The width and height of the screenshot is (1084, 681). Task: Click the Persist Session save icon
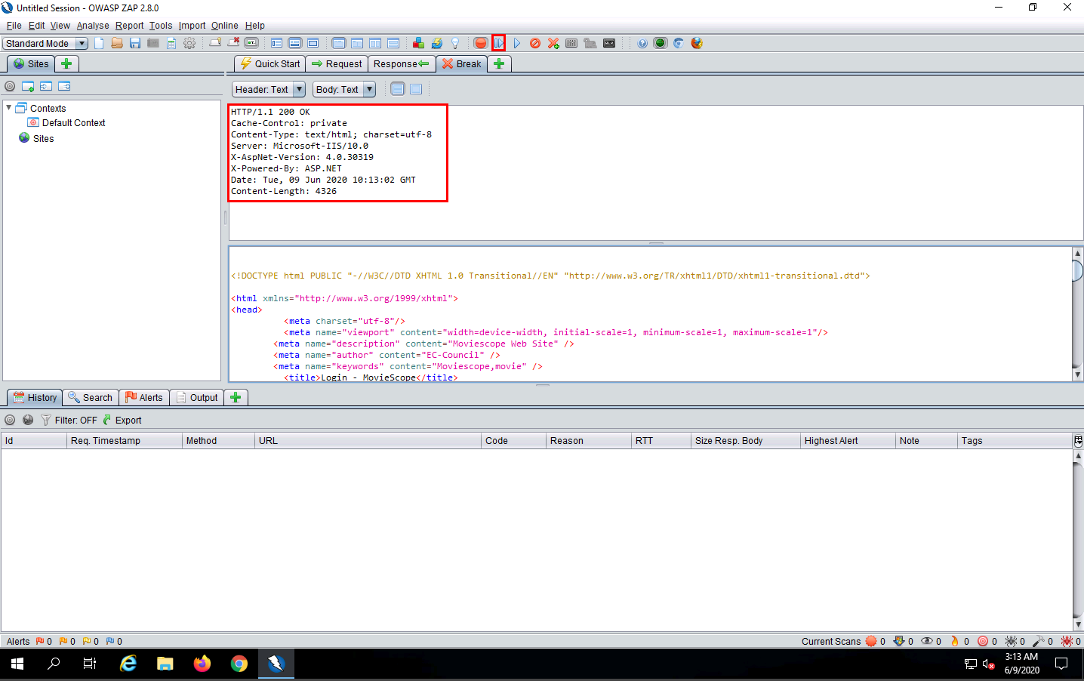(x=135, y=43)
